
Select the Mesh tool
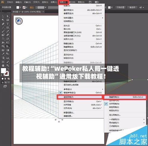[x=3, y=50]
